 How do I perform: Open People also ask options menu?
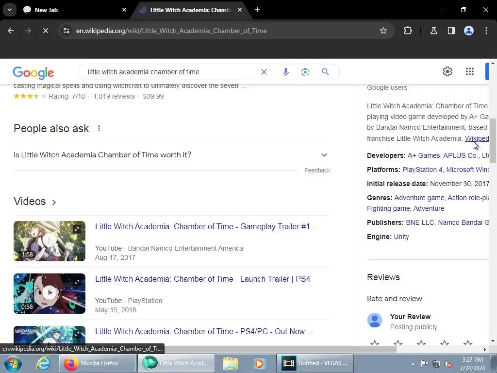coord(99,128)
